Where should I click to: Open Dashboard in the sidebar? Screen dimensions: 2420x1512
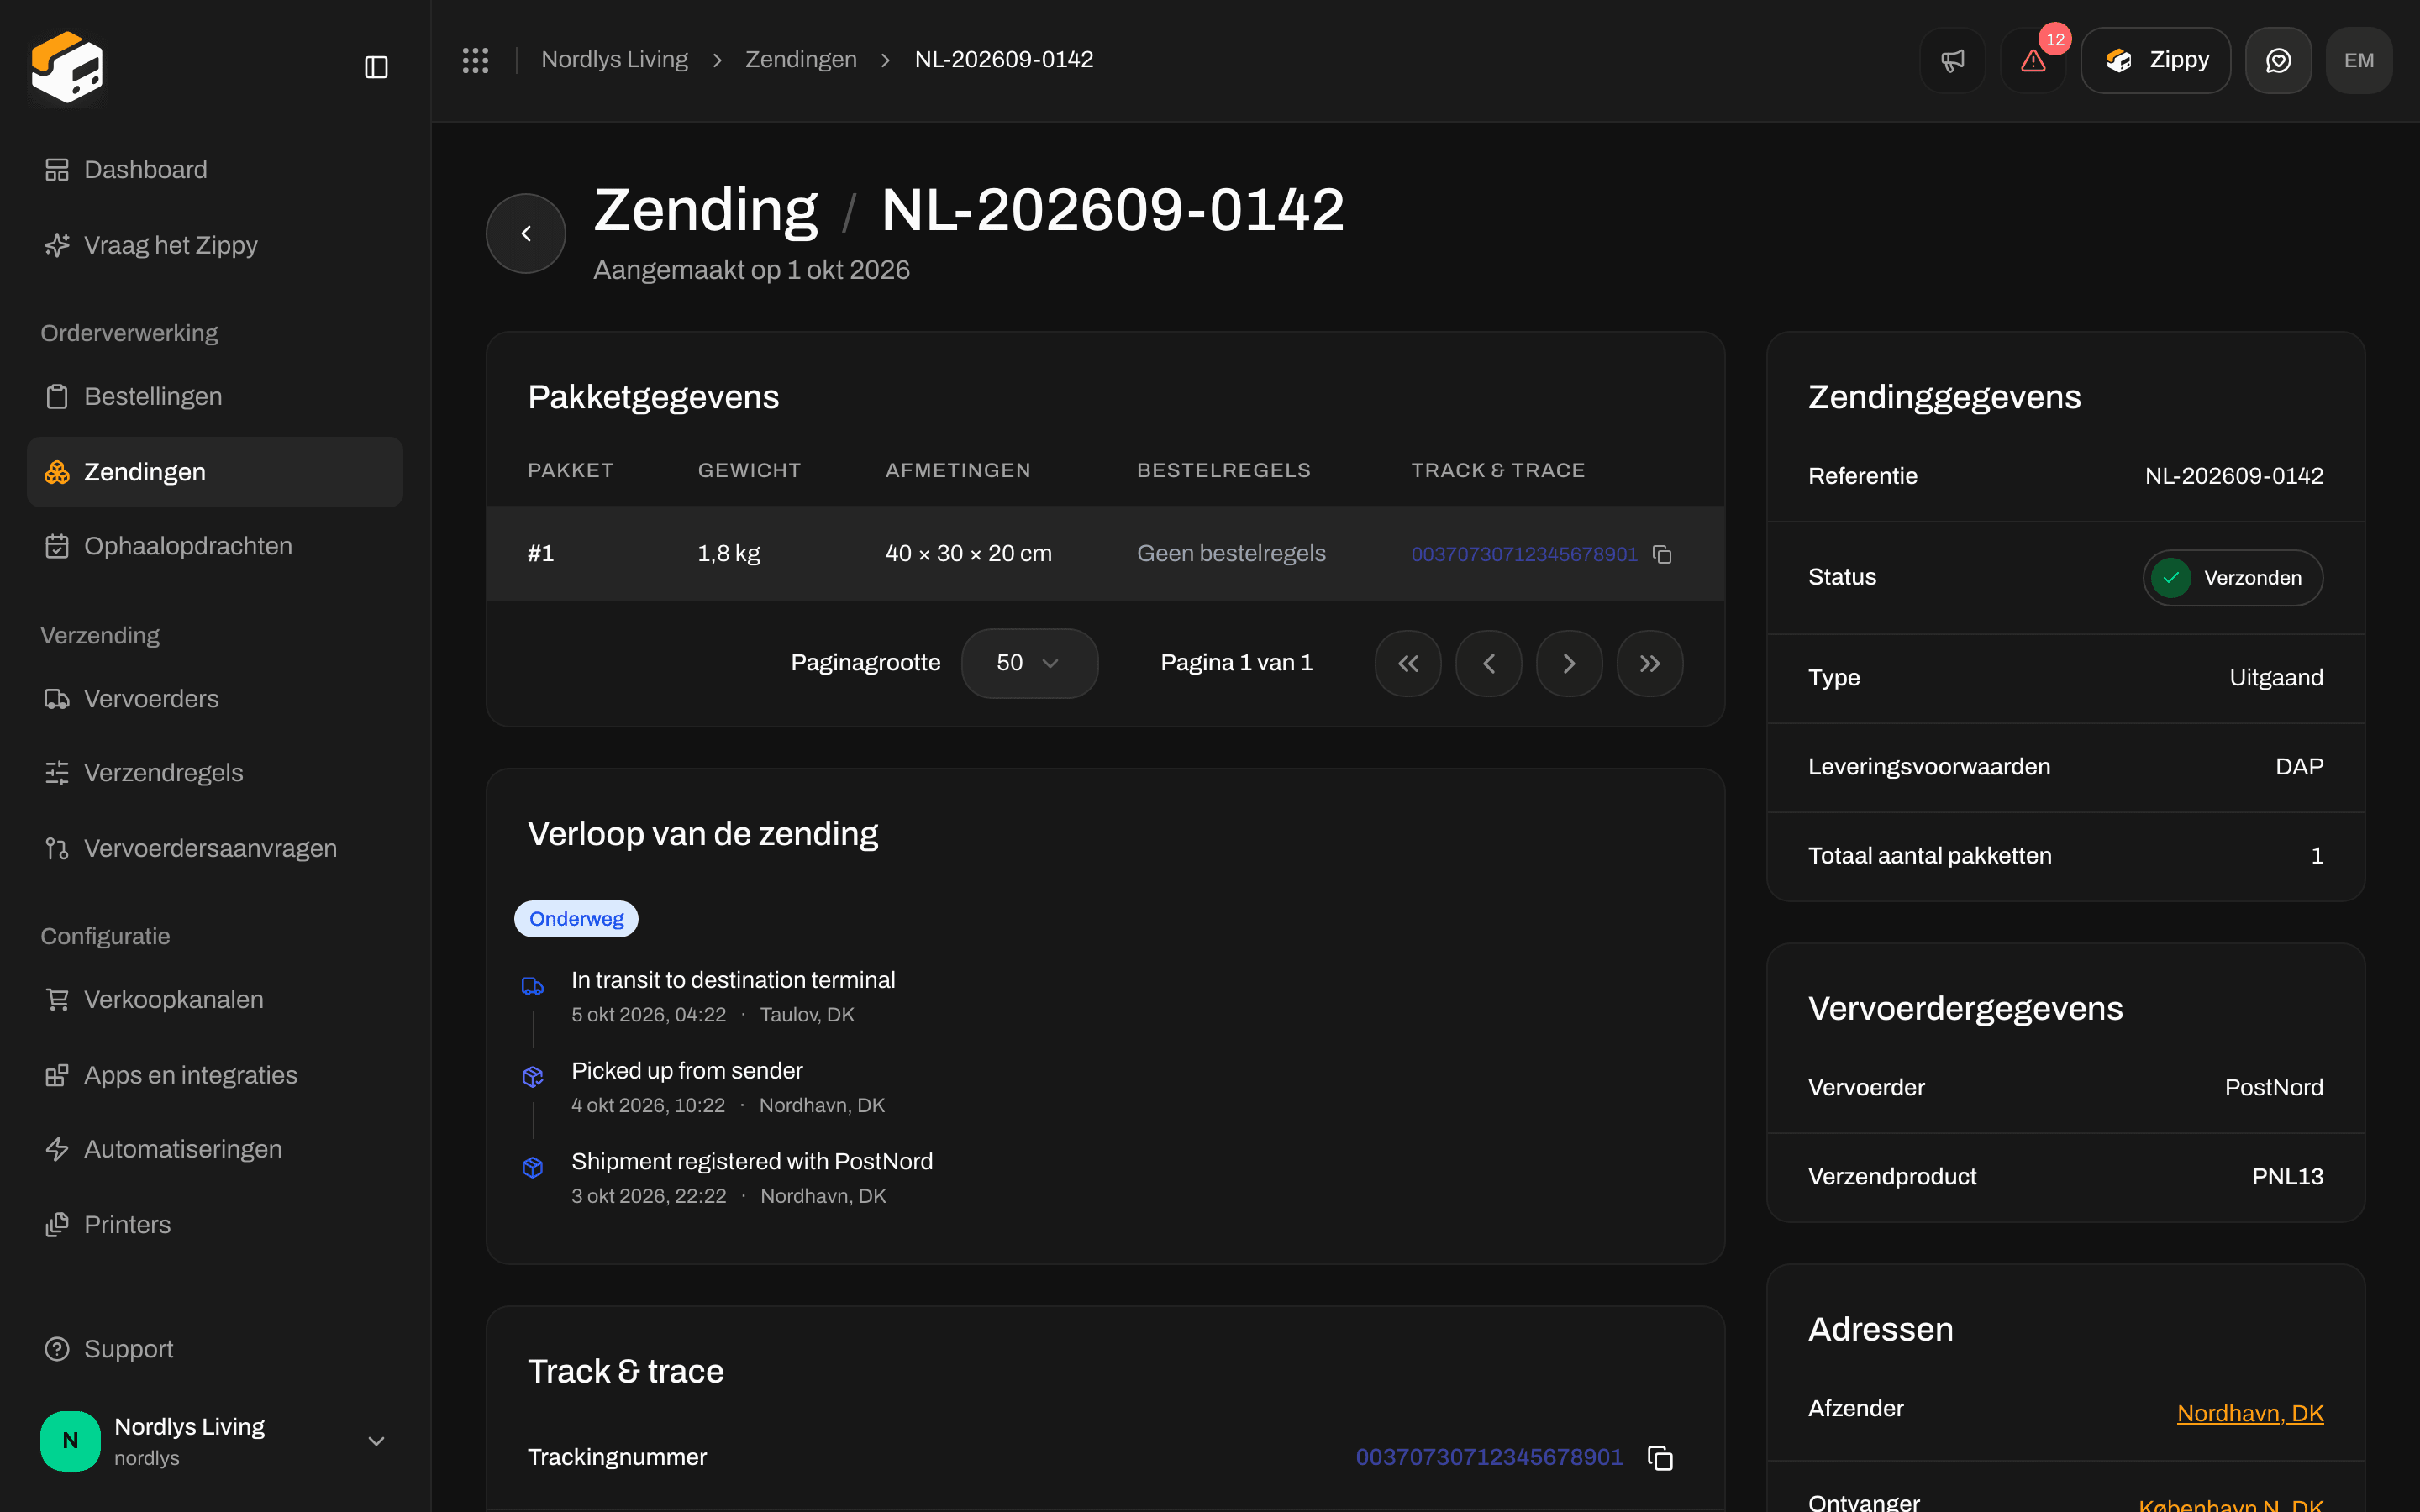[x=215, y=170]
